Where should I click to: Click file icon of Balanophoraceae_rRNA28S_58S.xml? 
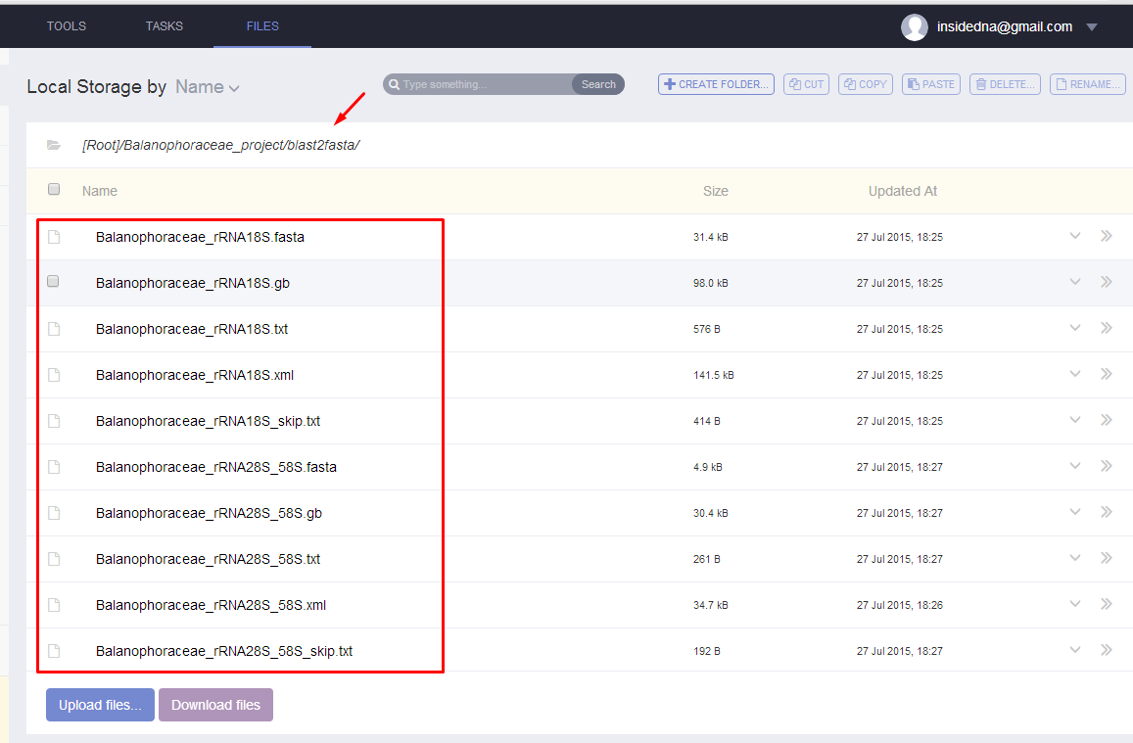[x=54, y=605]
